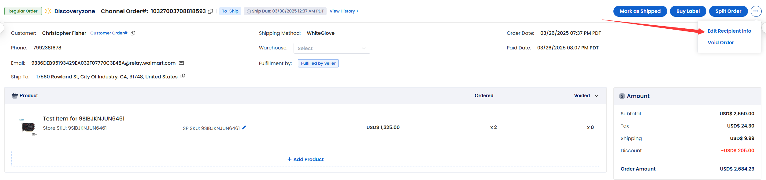The width and height of the screenshot is (766, 180).
Task: Copy the customer order number icon
Action: coord(133,33)
